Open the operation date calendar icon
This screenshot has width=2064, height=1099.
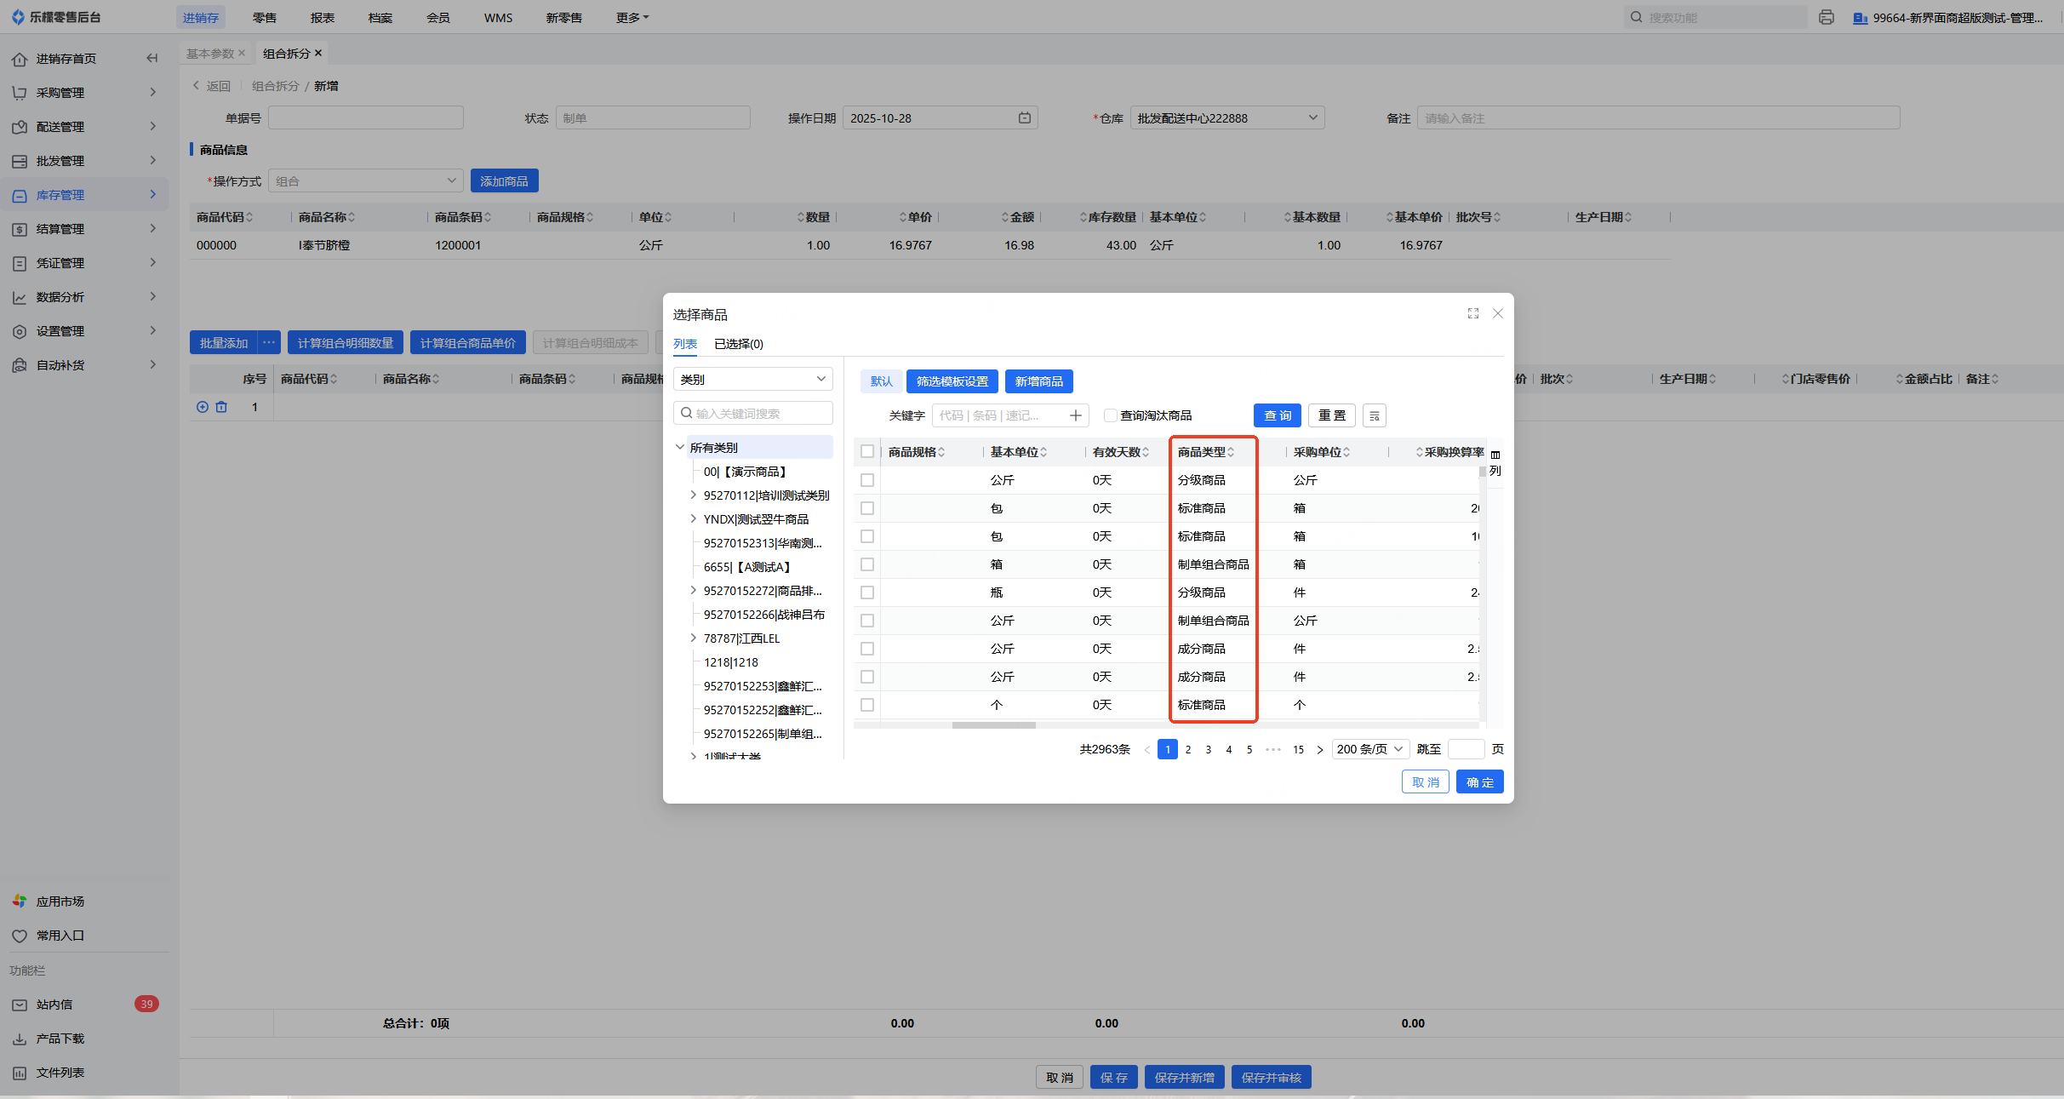[1025, 118]
